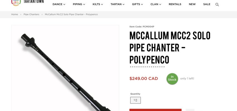
Task: Open the Sale section
Action: click(207, 4)
